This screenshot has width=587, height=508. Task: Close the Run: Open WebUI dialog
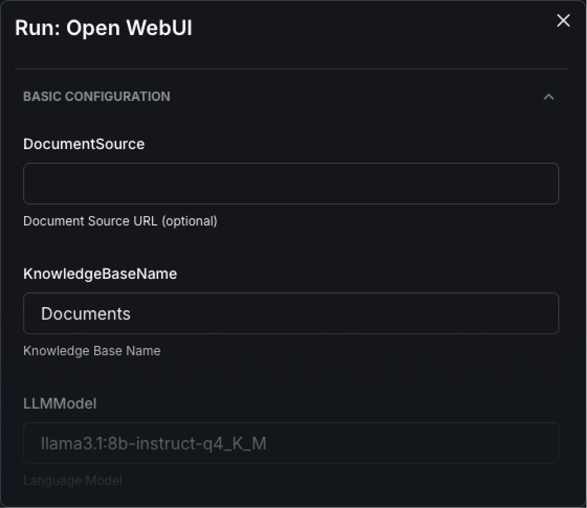click(x=563, y=21)
